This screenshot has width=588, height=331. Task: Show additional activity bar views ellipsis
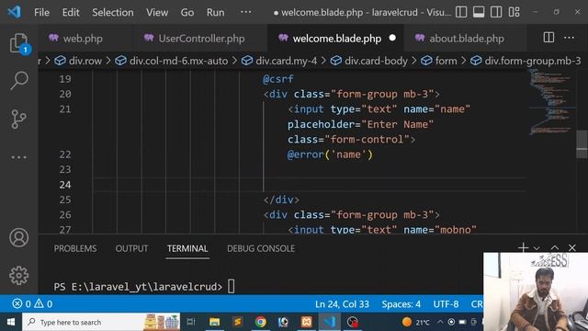pos(18,157)
